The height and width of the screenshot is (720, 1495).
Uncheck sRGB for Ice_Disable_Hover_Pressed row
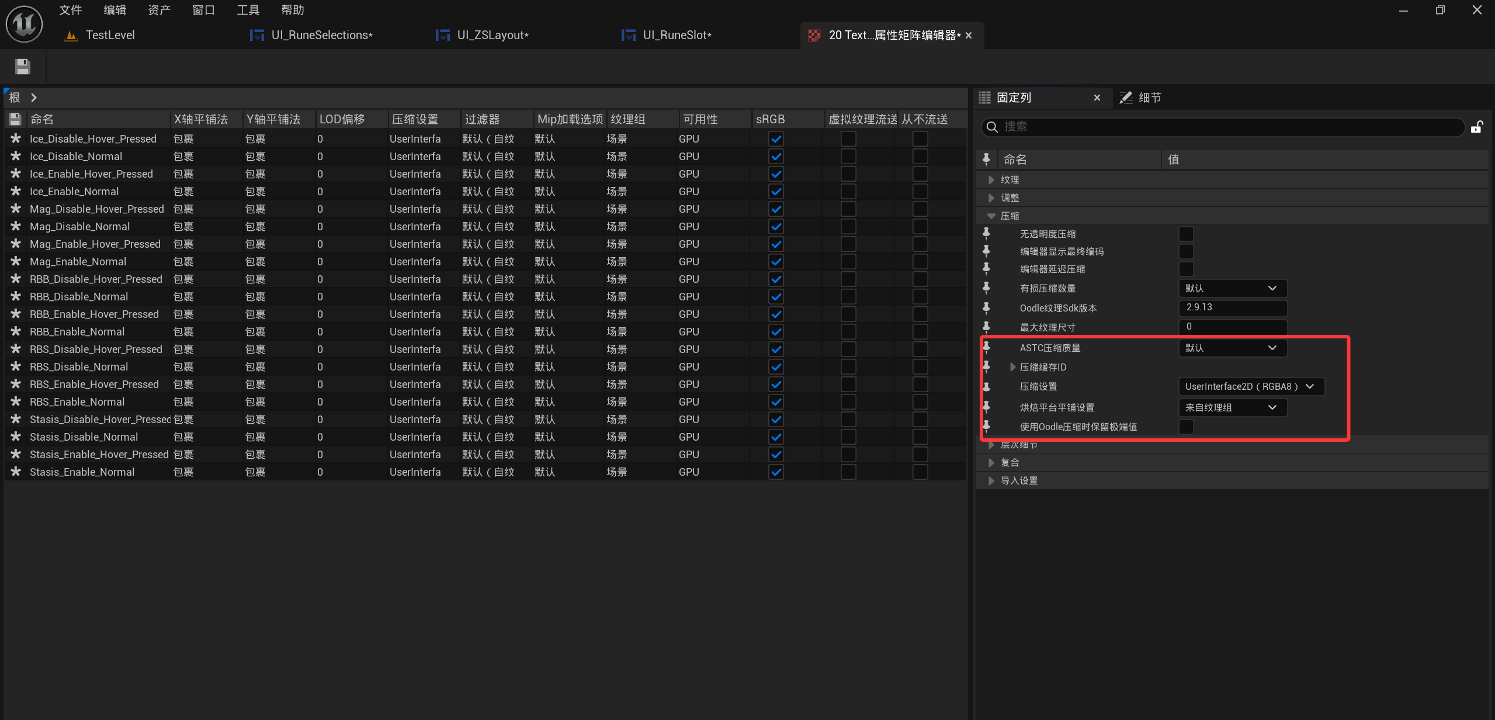click(x=776, y=139)
